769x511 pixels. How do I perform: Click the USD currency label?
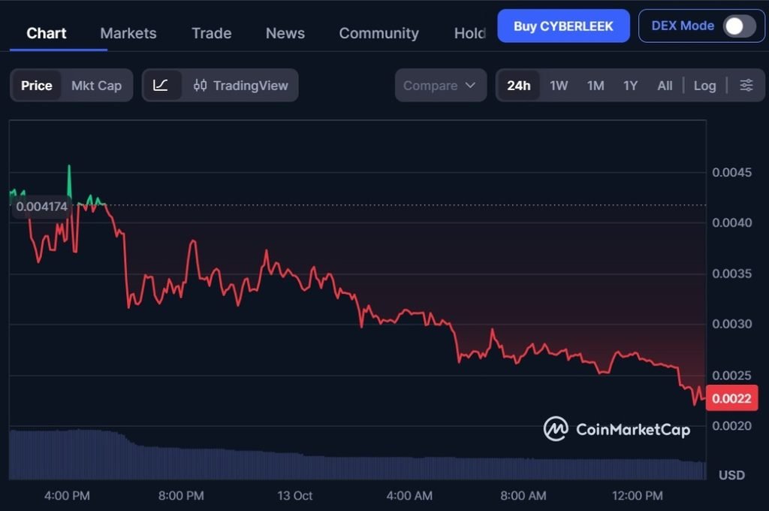click(731, 475)
